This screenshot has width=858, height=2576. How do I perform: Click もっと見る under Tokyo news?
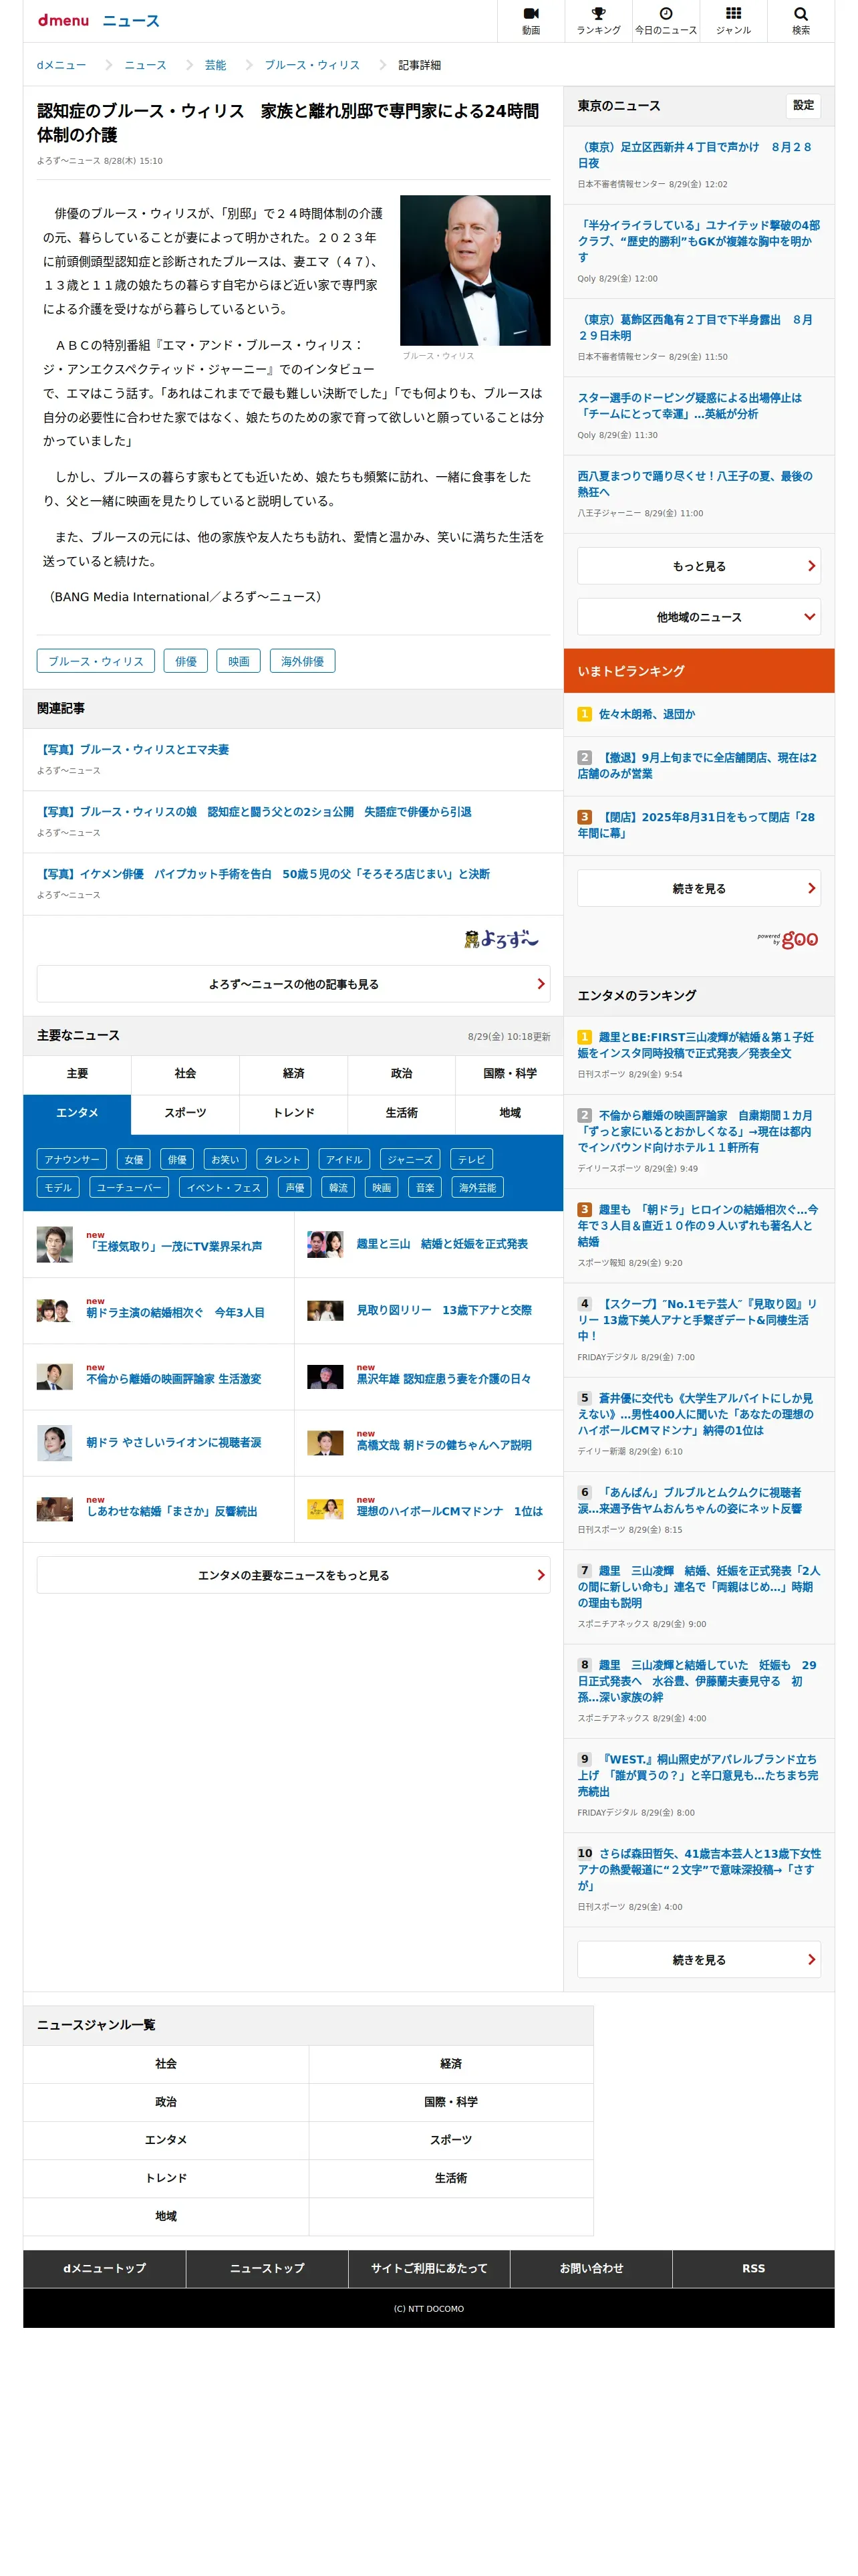698,566
